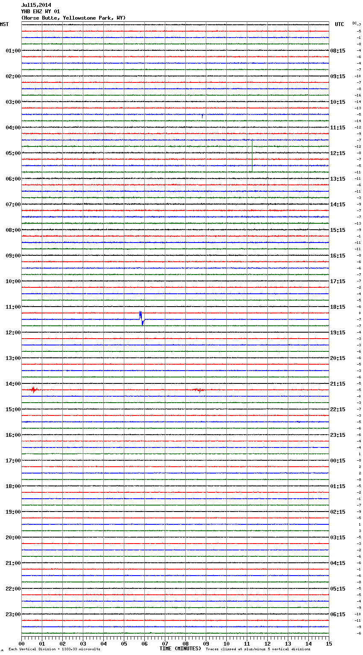
Task: Click the 13:00 MST time label
Action: tap(13, 358)
